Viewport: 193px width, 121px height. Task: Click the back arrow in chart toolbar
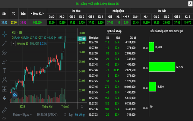5,98
